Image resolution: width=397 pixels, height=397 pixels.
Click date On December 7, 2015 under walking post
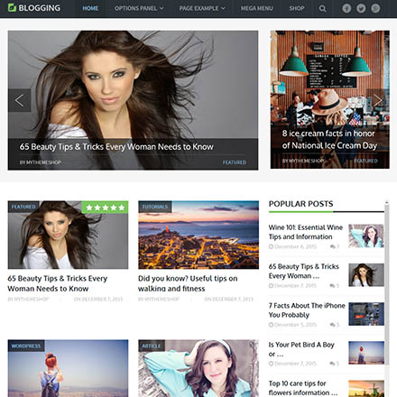[229, 300]
